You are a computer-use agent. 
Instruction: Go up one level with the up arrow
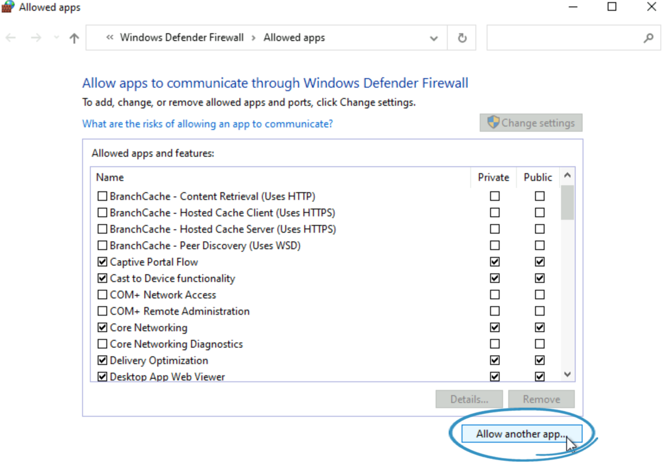click(x=74, y=38)
